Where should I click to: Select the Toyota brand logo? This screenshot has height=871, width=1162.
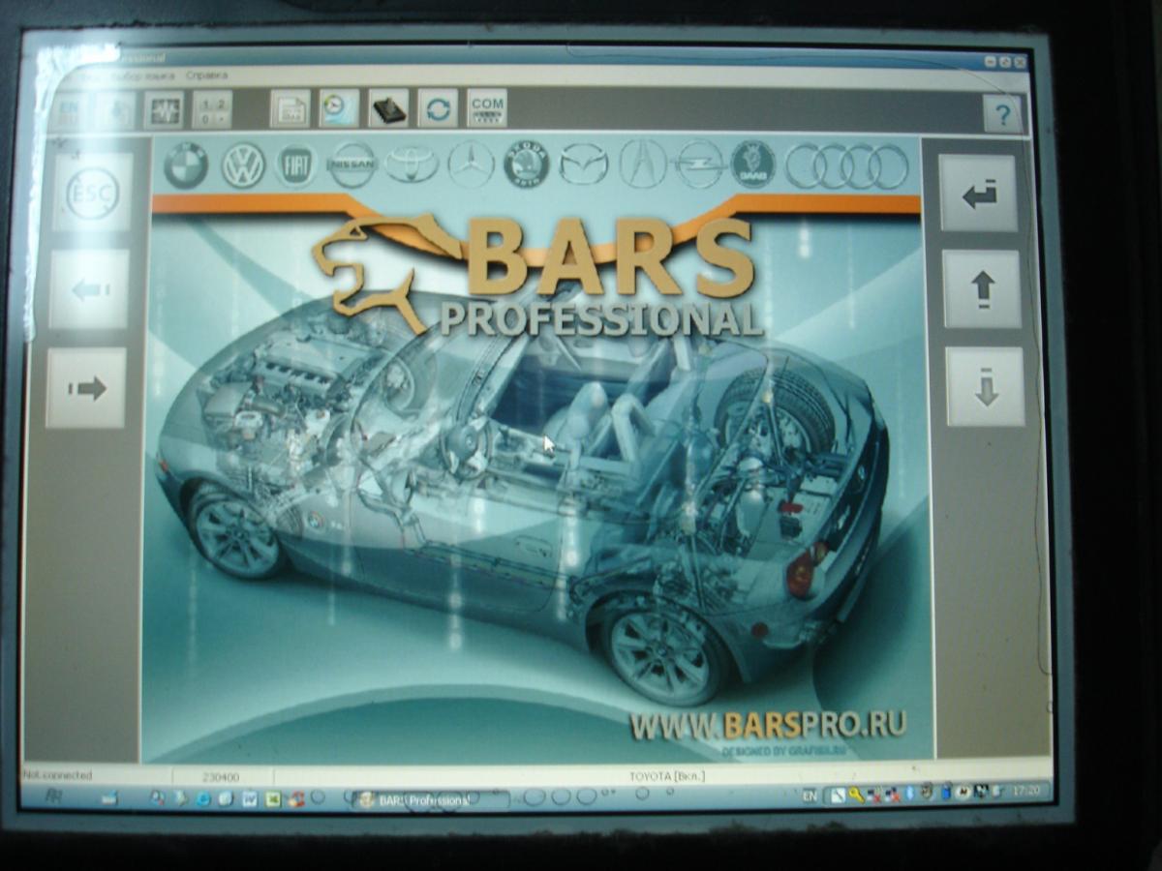[412, 165]
